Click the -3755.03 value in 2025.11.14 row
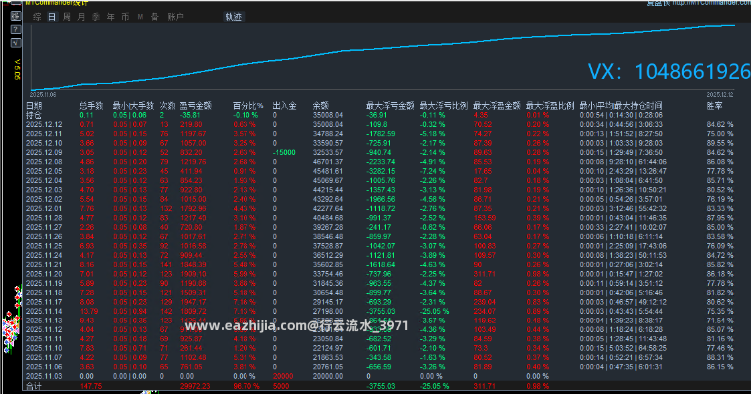Viewport: 751px width, 394px height. click(x=381, y=311)
